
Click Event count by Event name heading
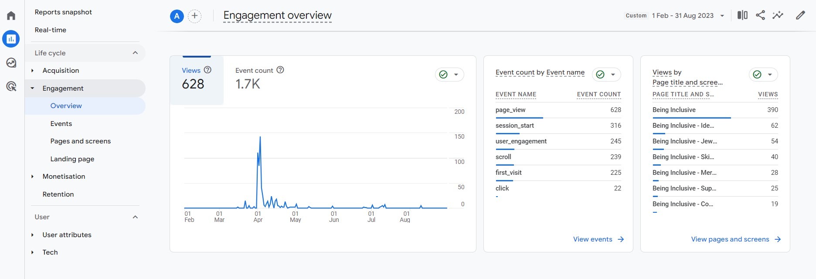click(540, 72)
